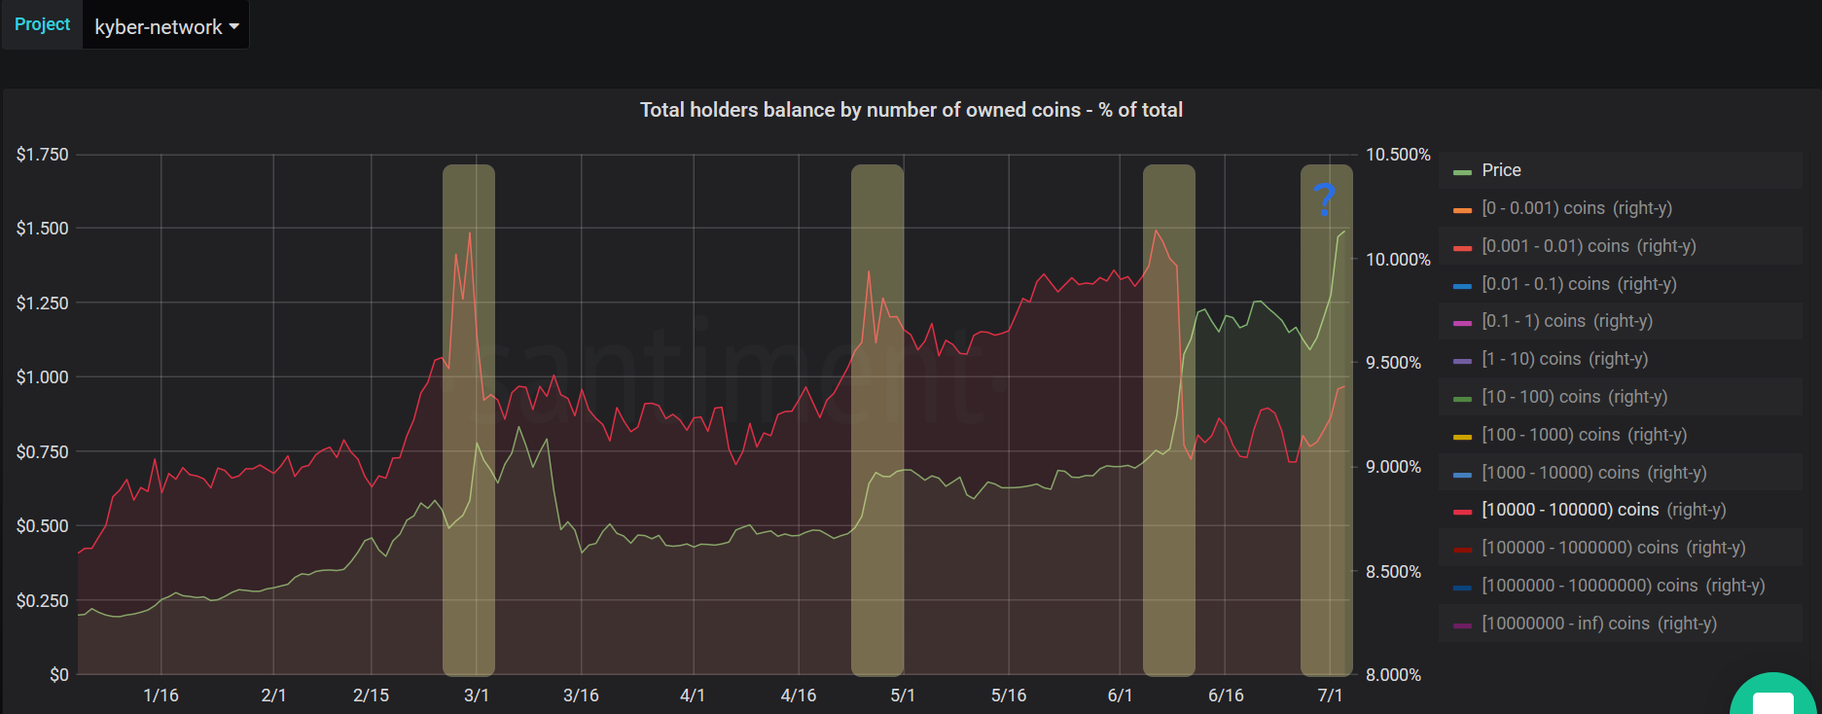Image resolution: width=1822 pixels, height=714 pixels.
Task: Toggle the [10000000 - inf) coins series
Action: (1598, 624)
